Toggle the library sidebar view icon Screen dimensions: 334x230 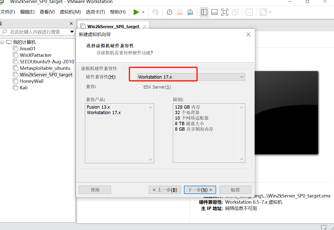pyautogui.click(x=204, y=12)
